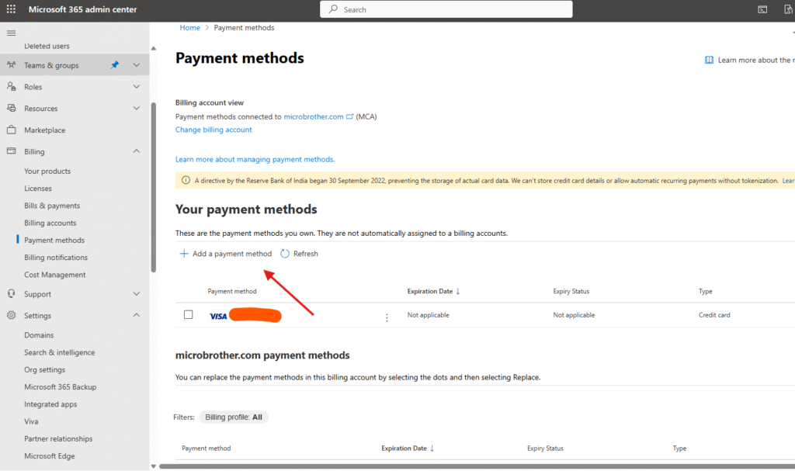Click in the top Search box
The width and height of the screenshot is (795, 471).
[x=446, y=9]
